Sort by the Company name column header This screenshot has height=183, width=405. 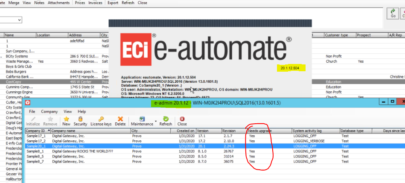90,131
